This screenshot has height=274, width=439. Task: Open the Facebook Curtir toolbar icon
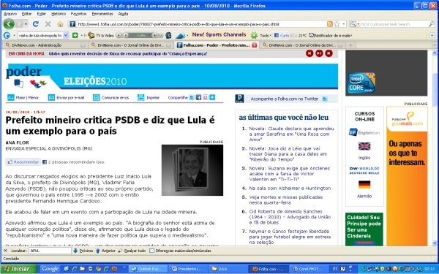click(281, 35)
